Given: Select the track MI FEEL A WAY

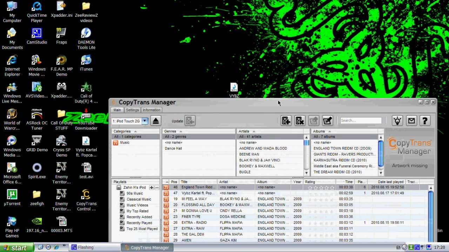Looking at the screenshot, I should point(194,199).
